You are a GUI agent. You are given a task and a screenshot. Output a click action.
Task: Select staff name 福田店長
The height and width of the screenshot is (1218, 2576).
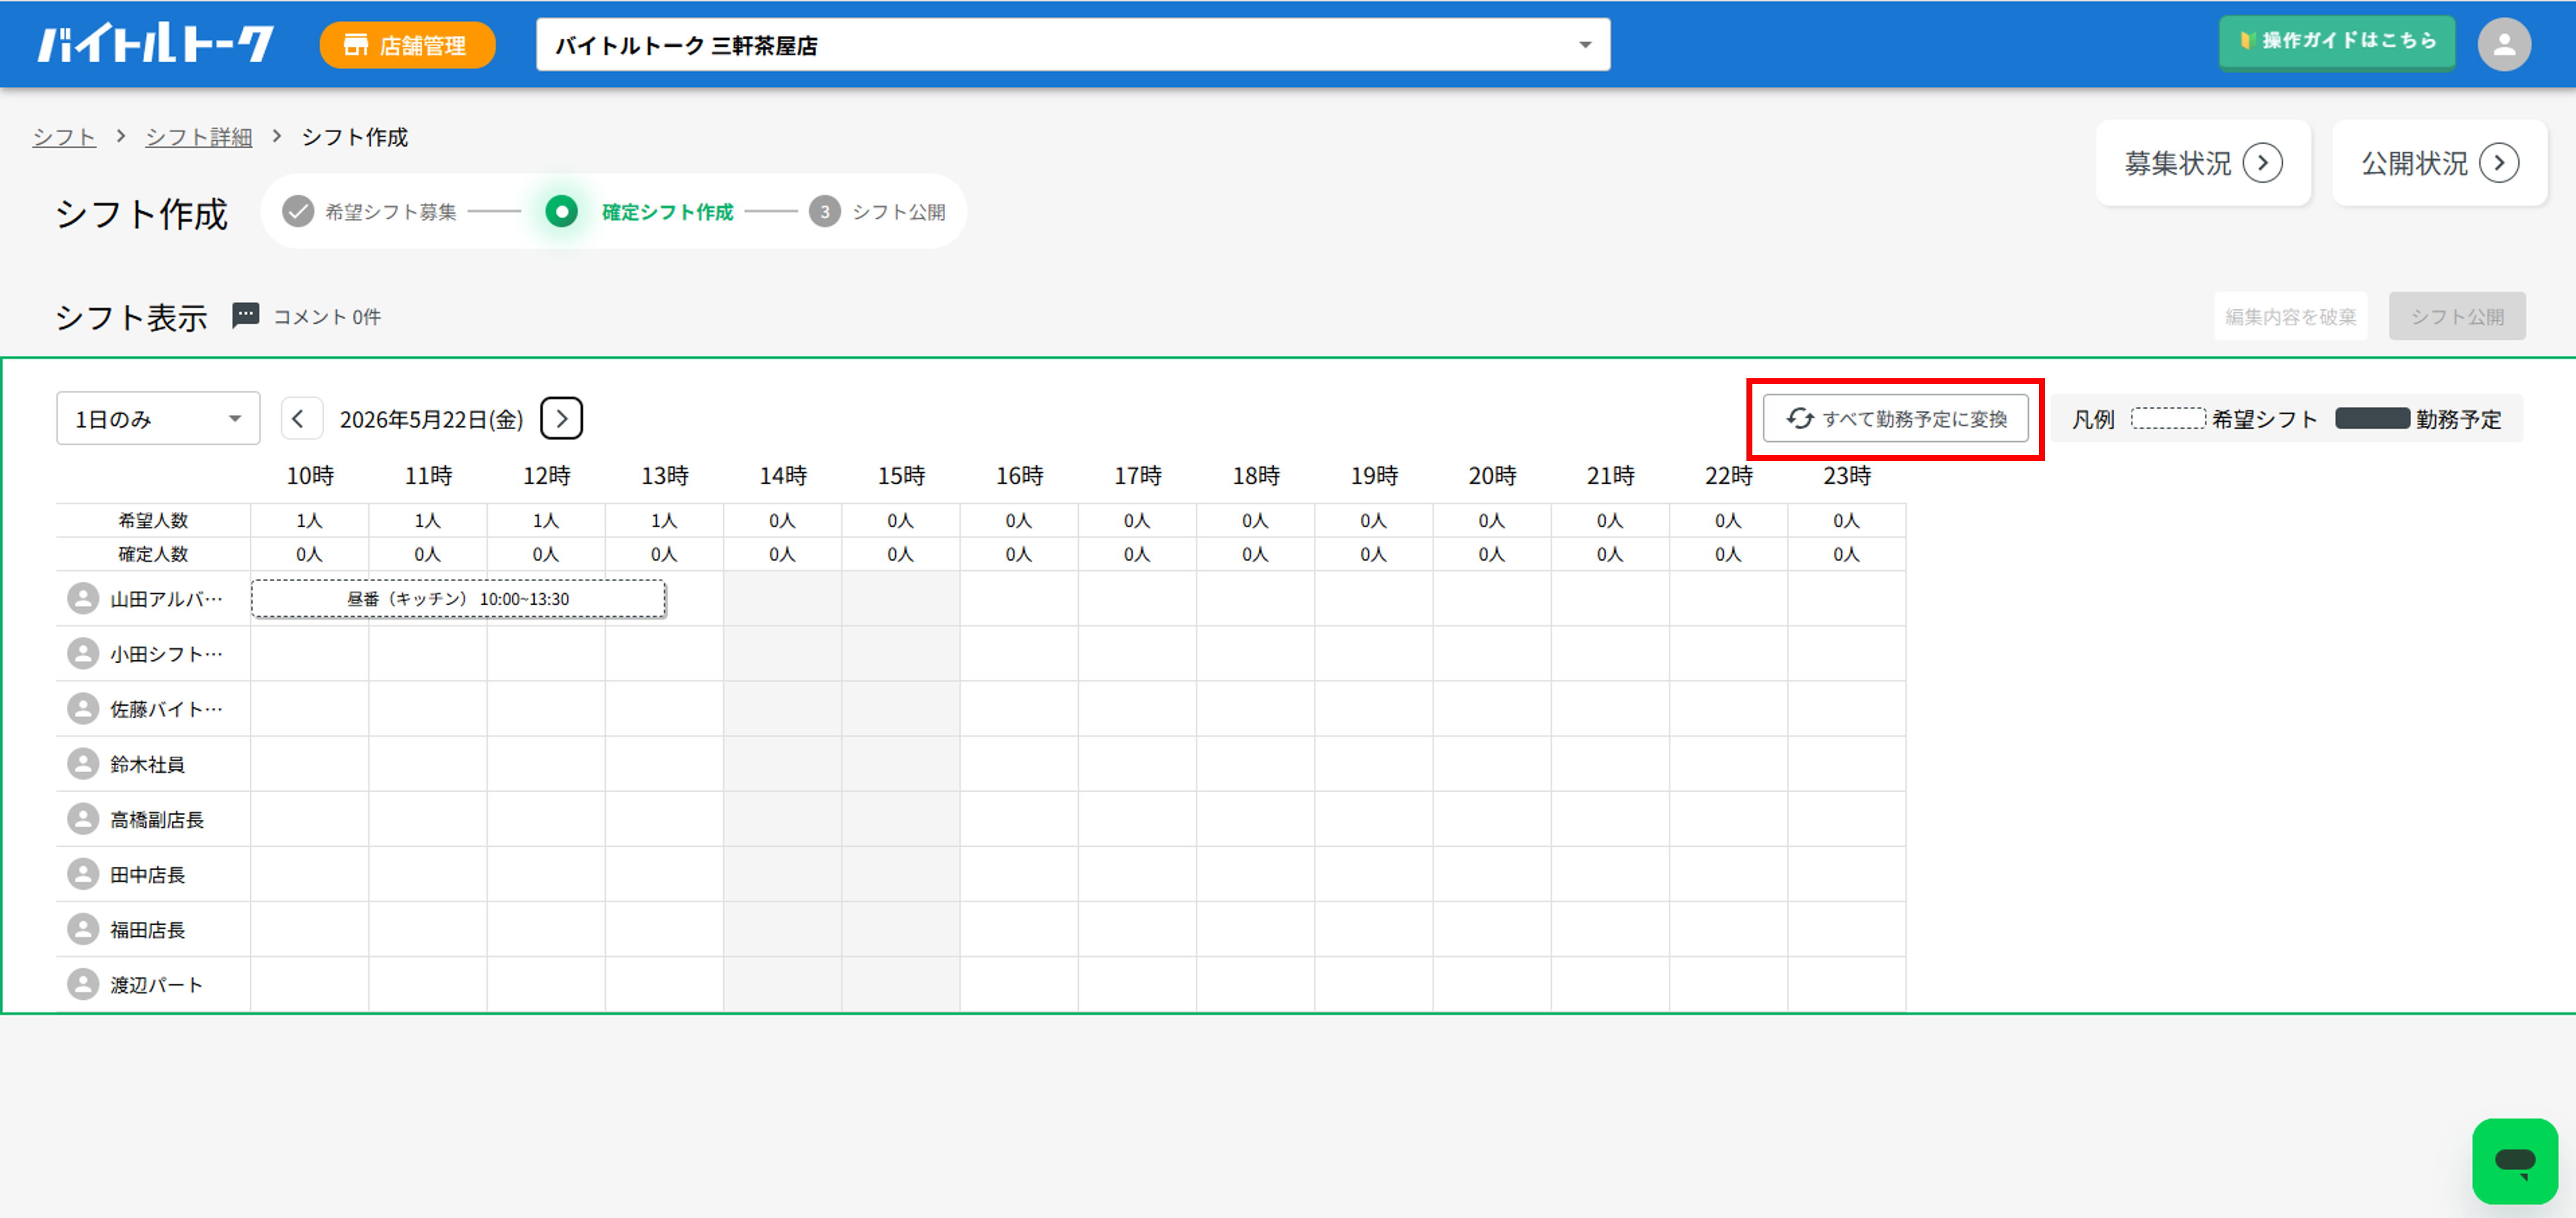coord(147,929)
